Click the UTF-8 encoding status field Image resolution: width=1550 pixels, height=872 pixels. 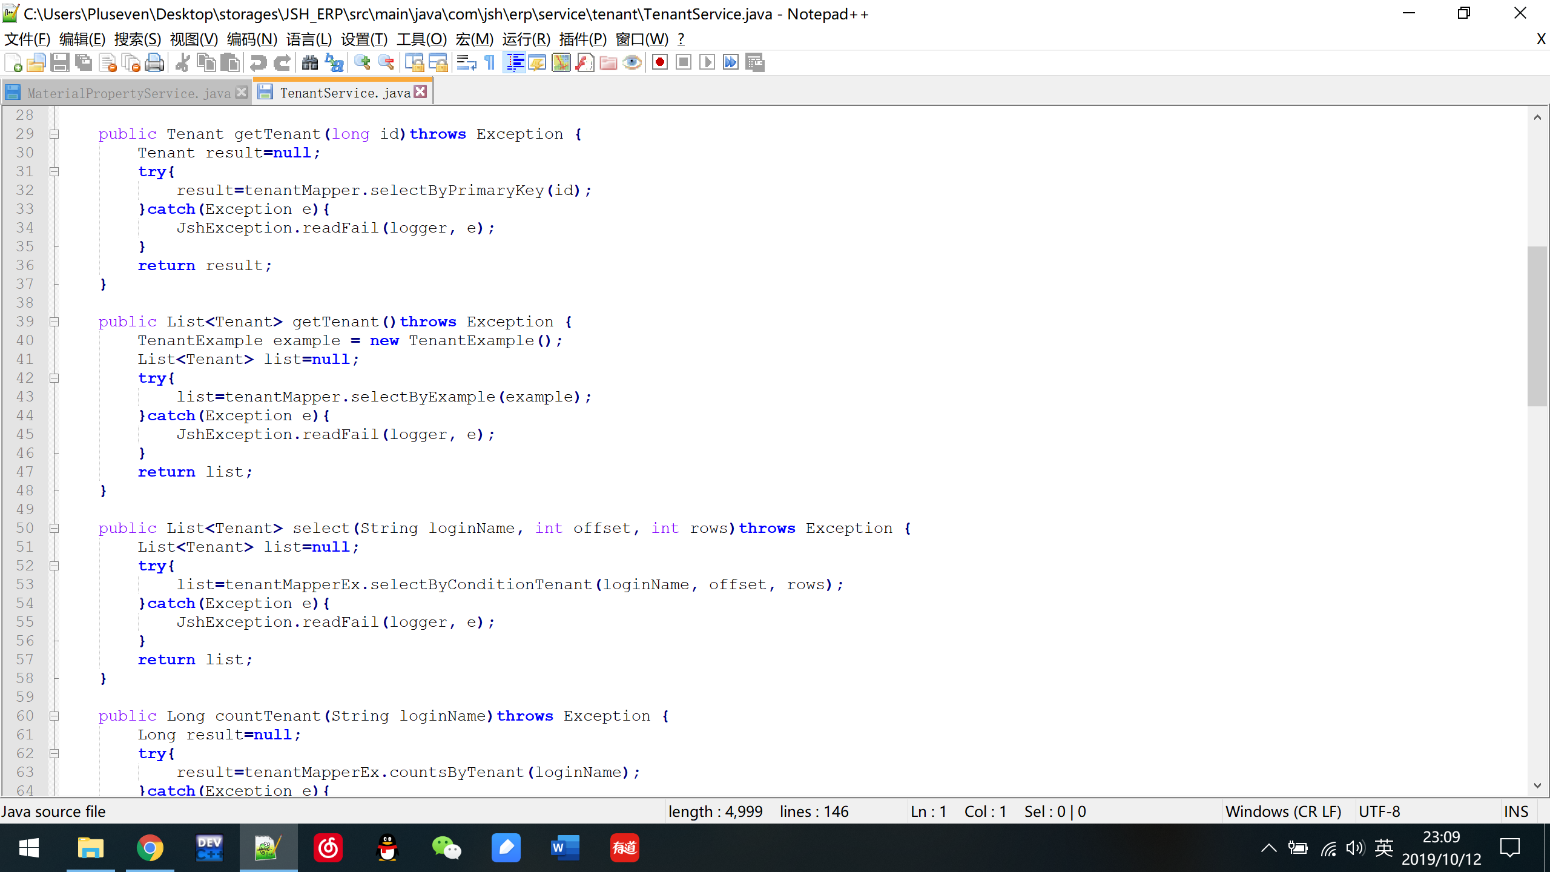tap(1379, 811)
